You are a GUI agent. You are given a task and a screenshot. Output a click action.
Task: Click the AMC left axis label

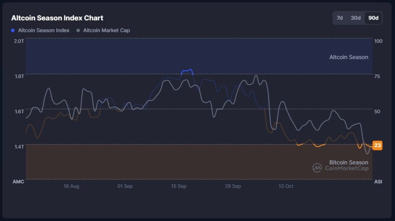pos(18,182)
